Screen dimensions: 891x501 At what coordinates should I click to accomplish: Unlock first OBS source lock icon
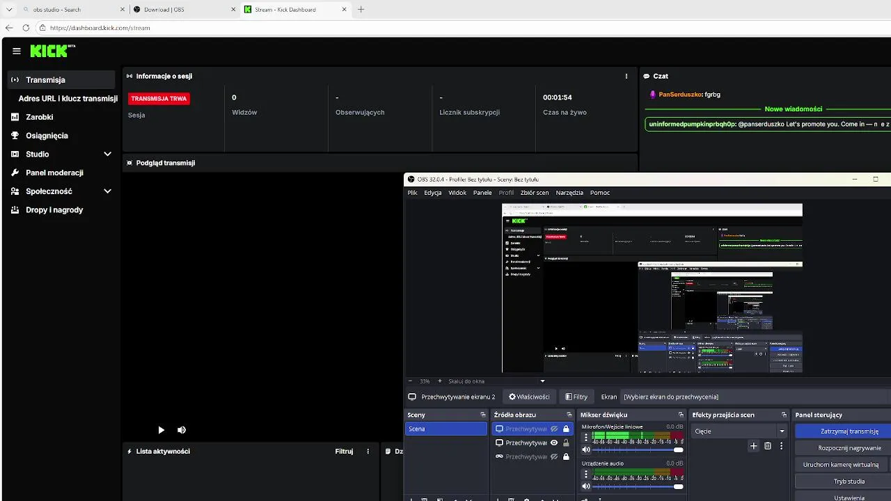[x=566, y=429]
